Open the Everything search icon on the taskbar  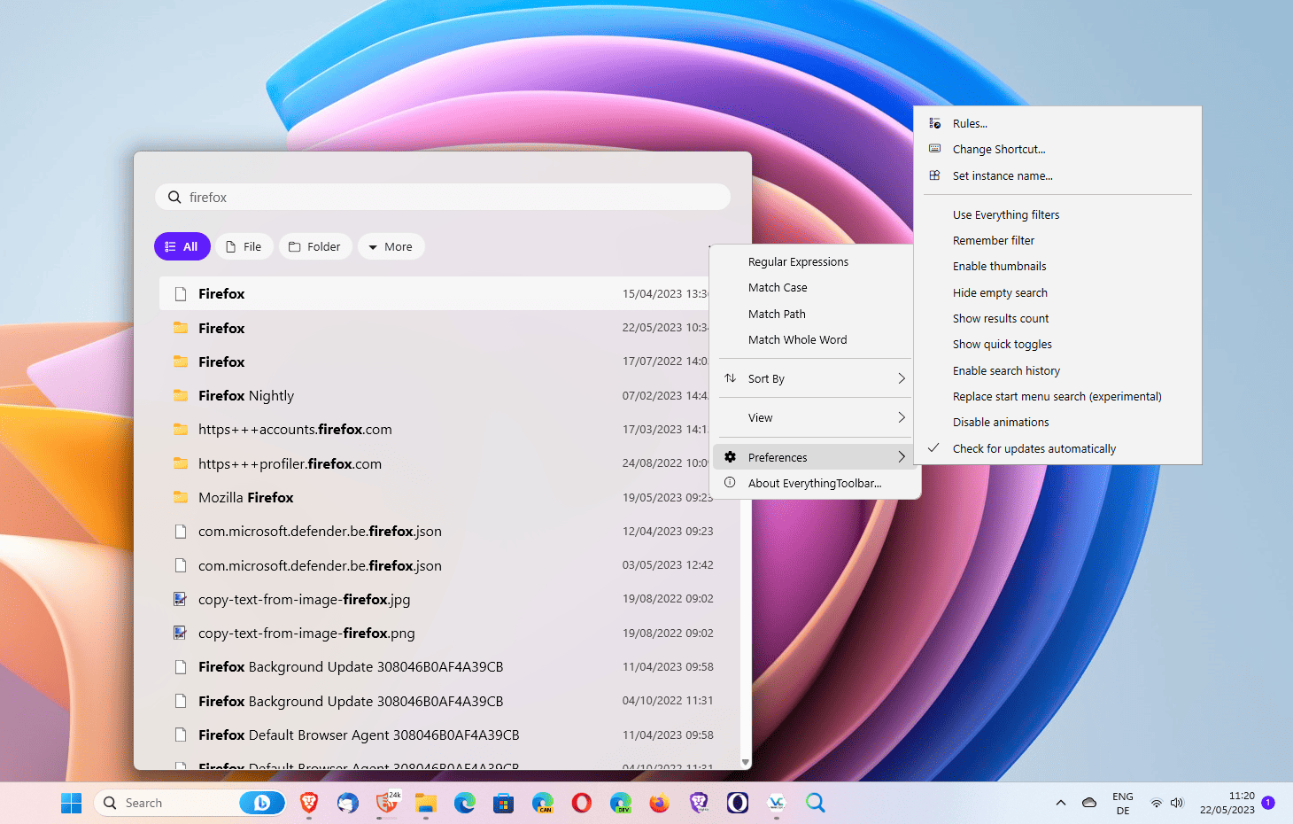pos(815,803)
